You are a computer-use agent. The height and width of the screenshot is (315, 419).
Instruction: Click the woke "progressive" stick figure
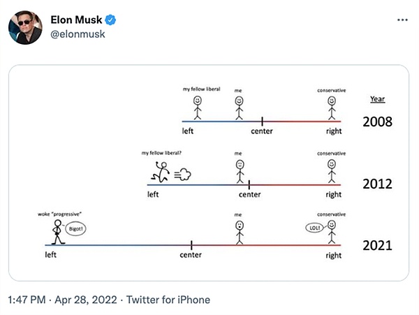57,232
